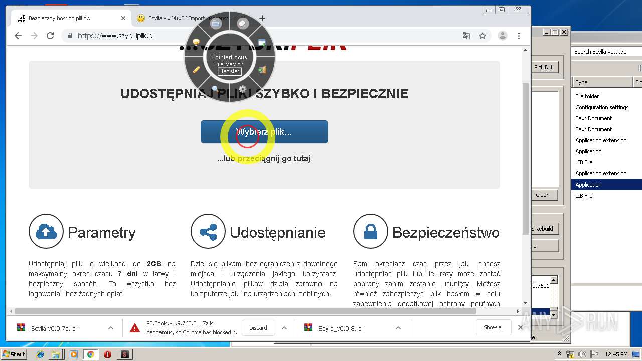Expand options for Scylla v0.9.7c.rar download
This screenshot has width=642, height=361.
(x=110, y=328)
